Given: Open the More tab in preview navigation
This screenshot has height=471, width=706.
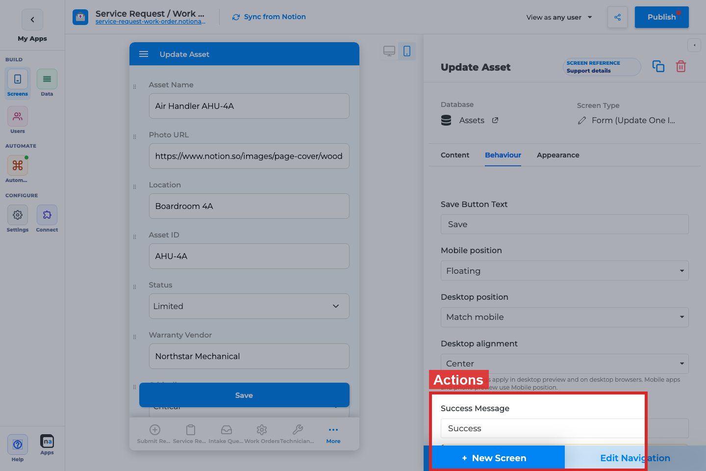Looking at the screenshot, I should click(x=333, y=434).
